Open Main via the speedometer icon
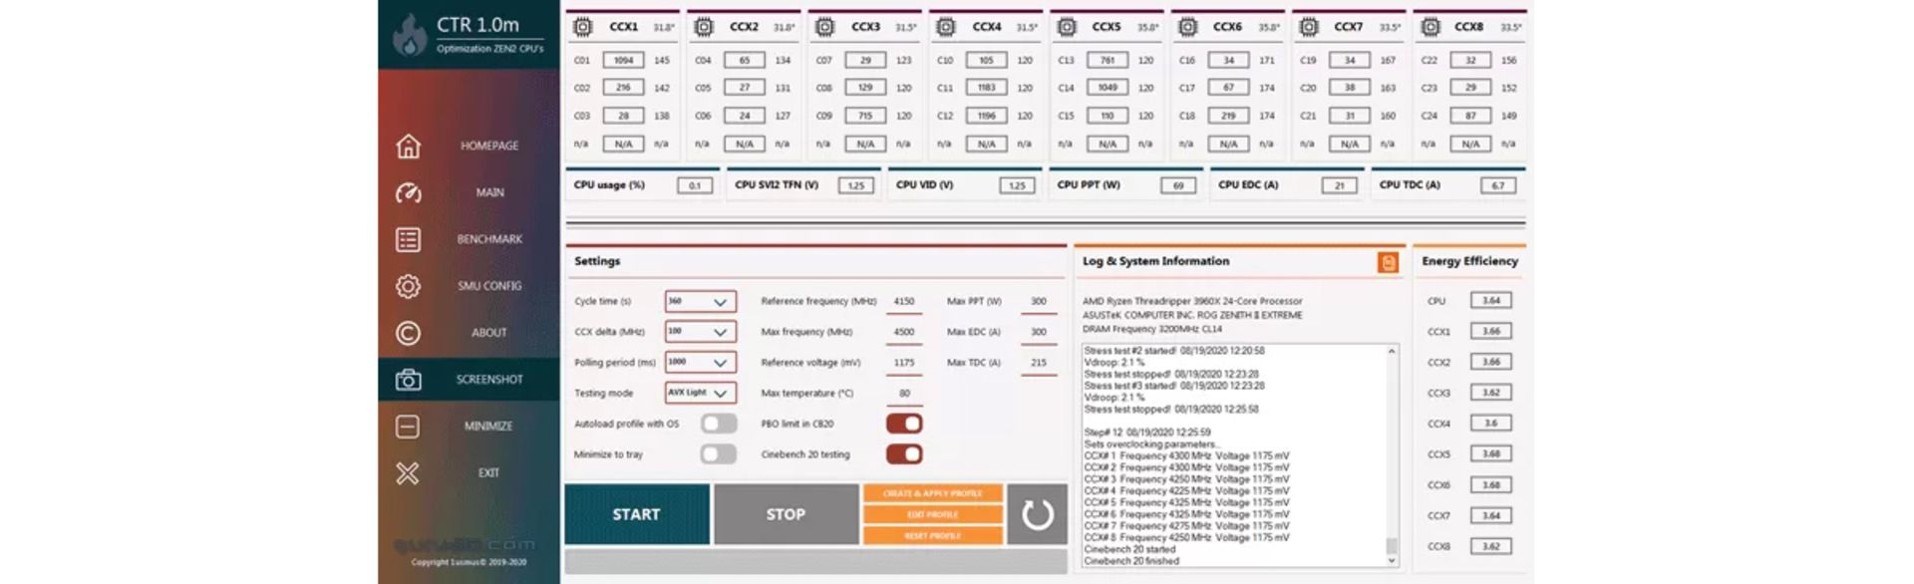The image size is (1914, 584). pyautogui.click(x=408, y=193)
